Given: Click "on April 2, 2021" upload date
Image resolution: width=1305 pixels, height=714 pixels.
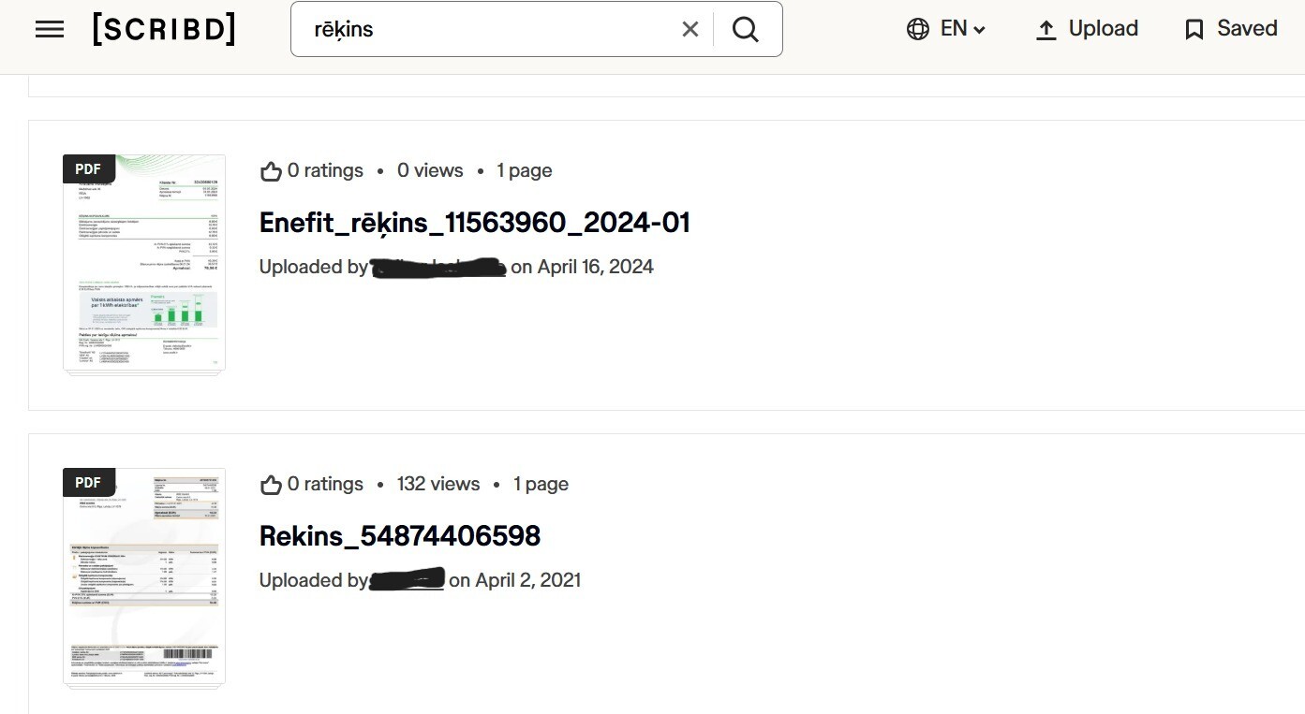Looking at the screenshot, I should tap(515, 580).
